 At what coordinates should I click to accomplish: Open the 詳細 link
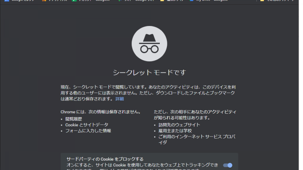120,99
